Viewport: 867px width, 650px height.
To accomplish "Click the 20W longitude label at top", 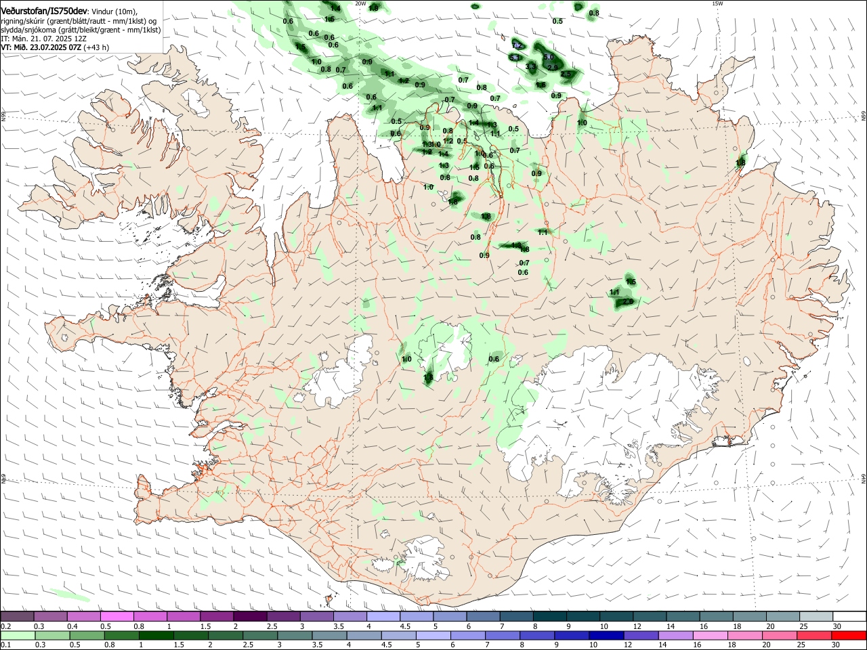I will [360, 3].
